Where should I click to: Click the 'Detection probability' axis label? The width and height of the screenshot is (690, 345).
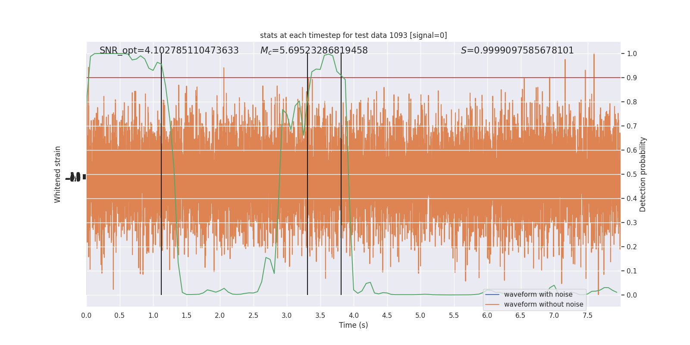[643, 174]
